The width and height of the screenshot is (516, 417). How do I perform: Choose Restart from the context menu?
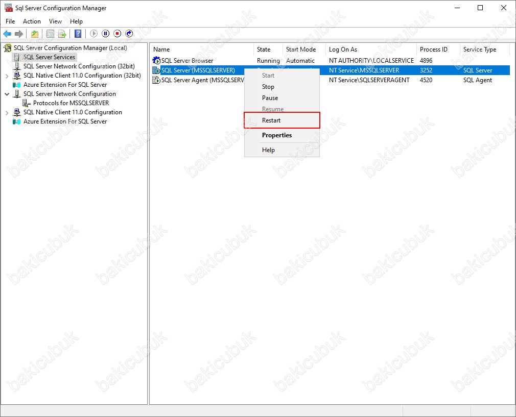(x=282, y=120)
